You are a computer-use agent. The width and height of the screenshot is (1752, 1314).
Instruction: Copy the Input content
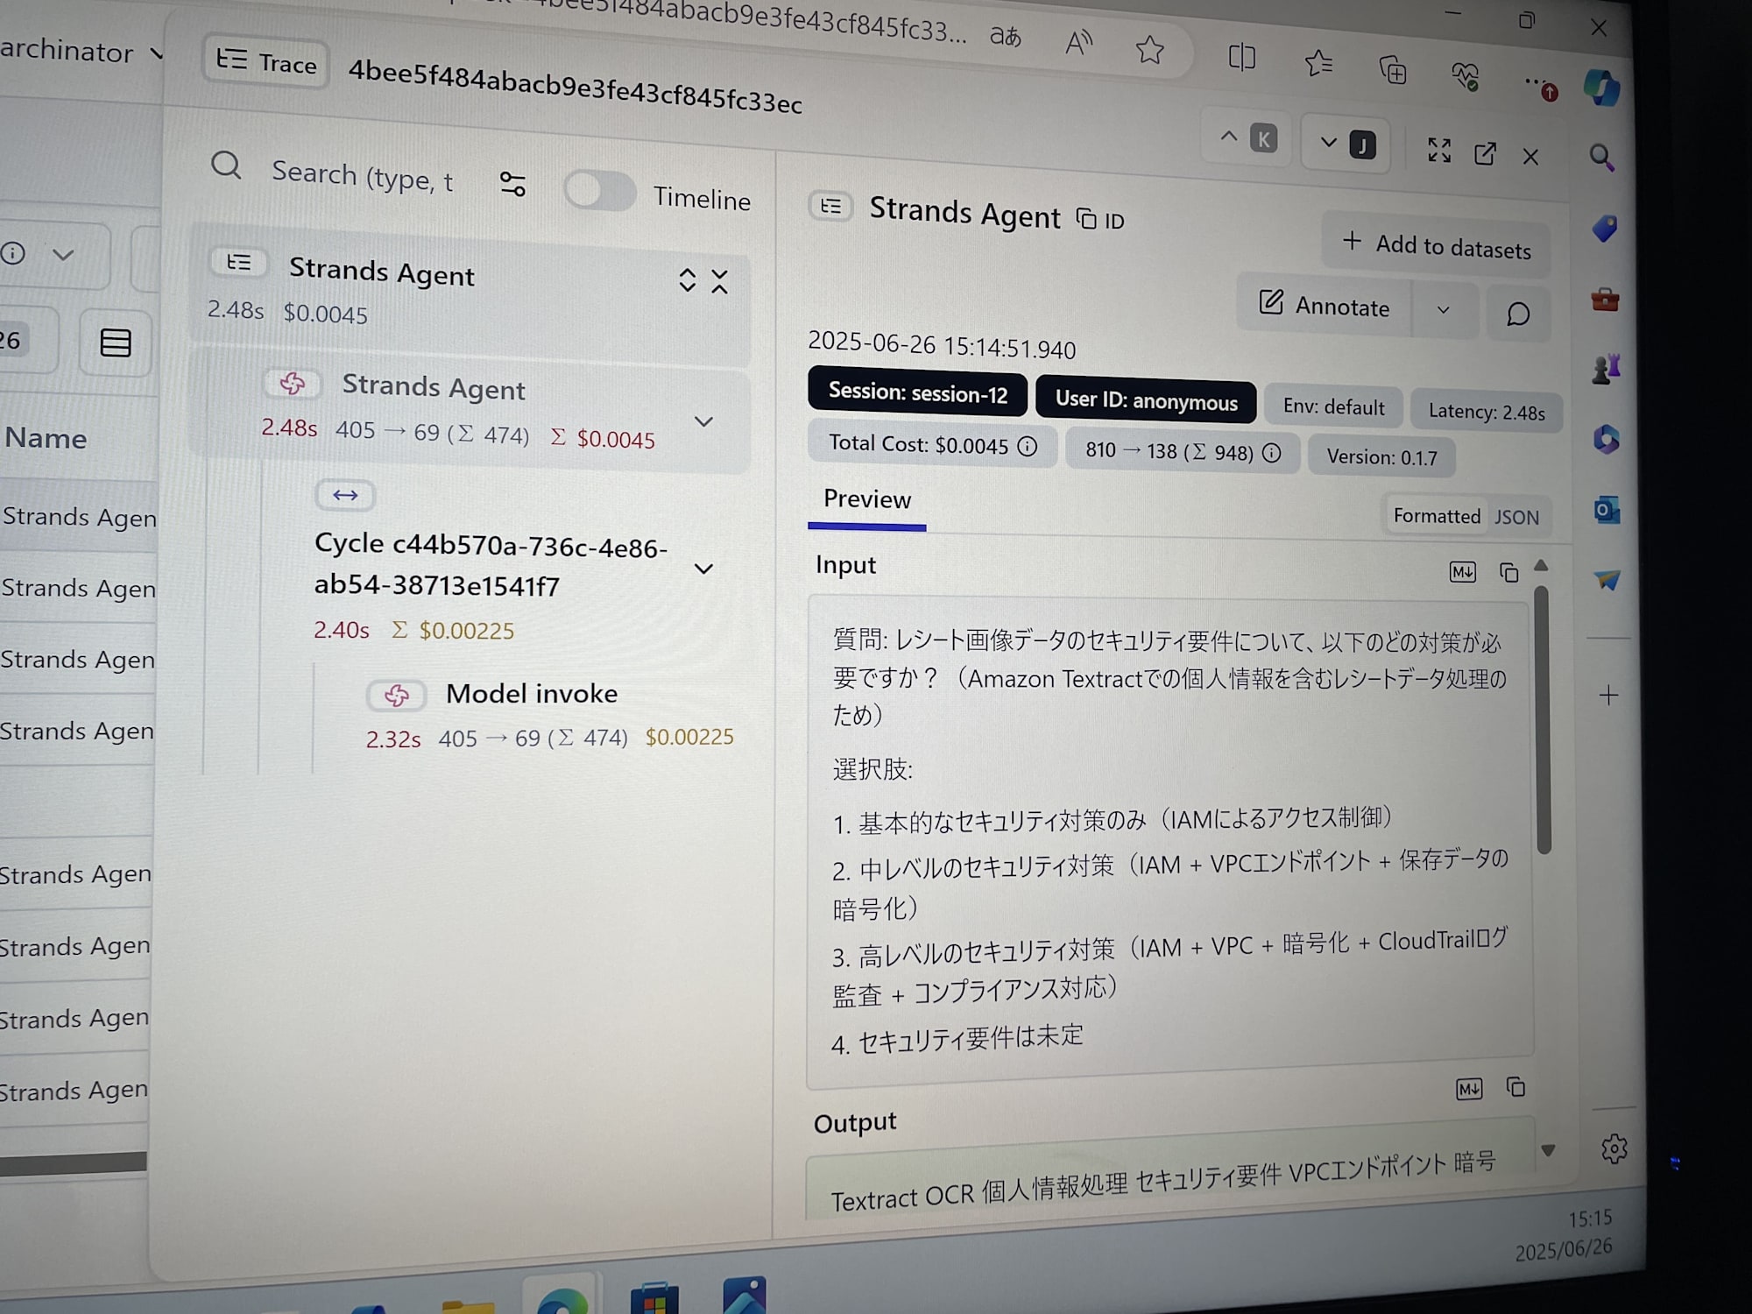pyautogui.click(x=1508, y=573)
